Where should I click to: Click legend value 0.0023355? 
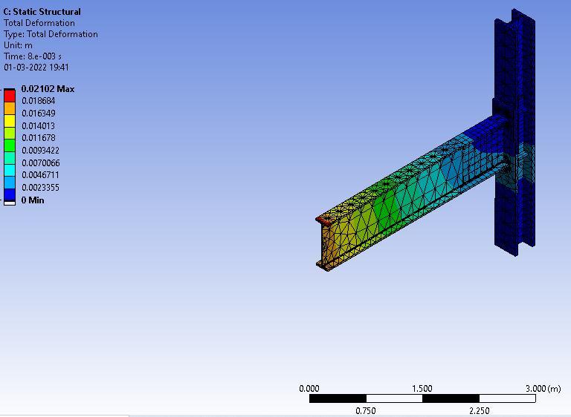(40, 188)
